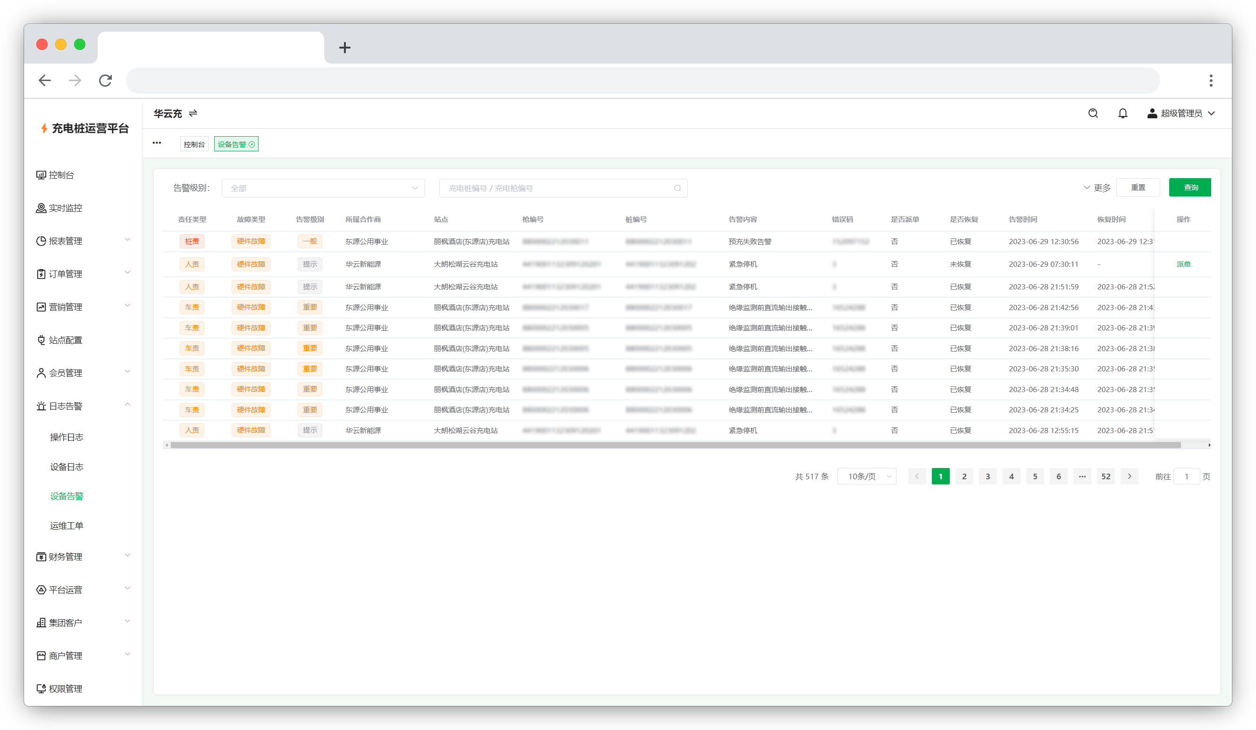Open browser three-dot menu
The image size is (1256, 730).
[x=1211, y=81]
